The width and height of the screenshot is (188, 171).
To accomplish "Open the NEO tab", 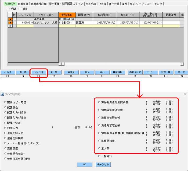I will click(132, 4).
